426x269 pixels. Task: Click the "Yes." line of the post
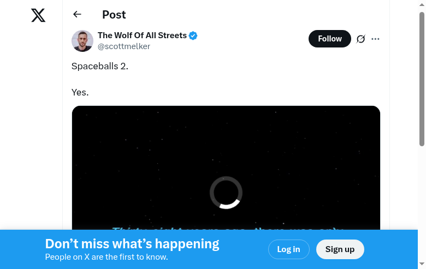(80, 92)
